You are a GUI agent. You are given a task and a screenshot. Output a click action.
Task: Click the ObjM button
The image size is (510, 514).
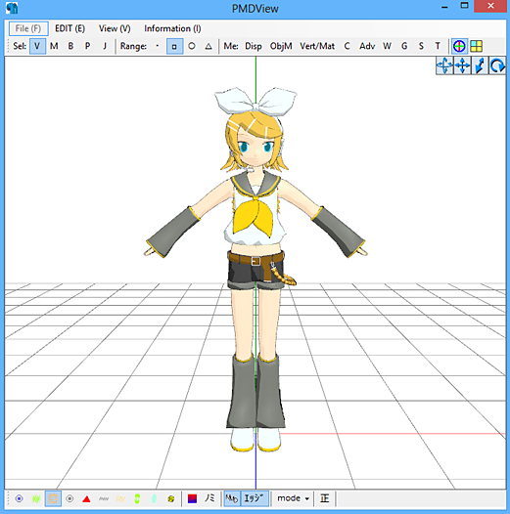tap(281, 46)
